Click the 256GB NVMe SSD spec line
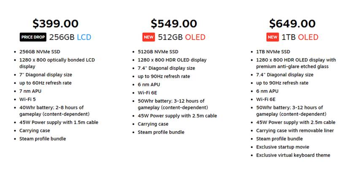 [x=40, y=52]
